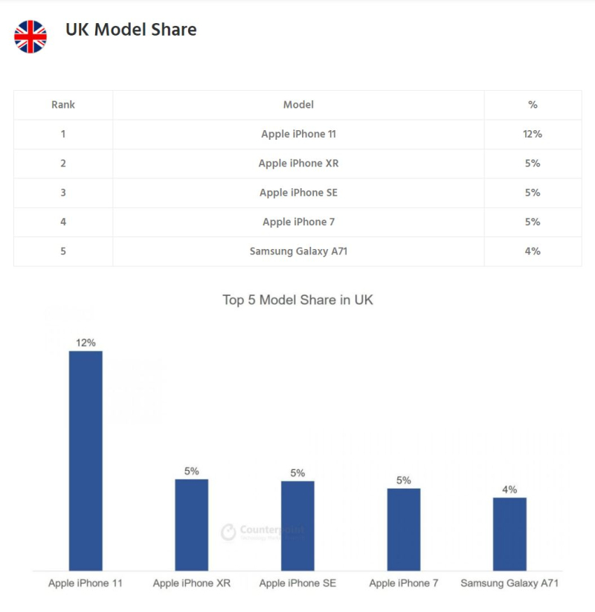Click the Samsung Galaxy A71 axis label
The width and height of the screenshot is (595, 612).
[509, 584]
